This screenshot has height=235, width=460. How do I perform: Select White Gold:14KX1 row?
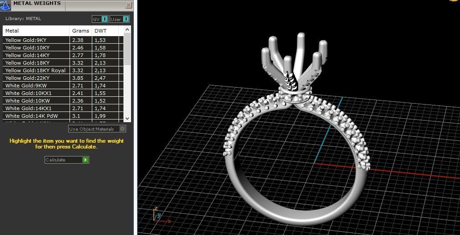click(x=63, y=108)
